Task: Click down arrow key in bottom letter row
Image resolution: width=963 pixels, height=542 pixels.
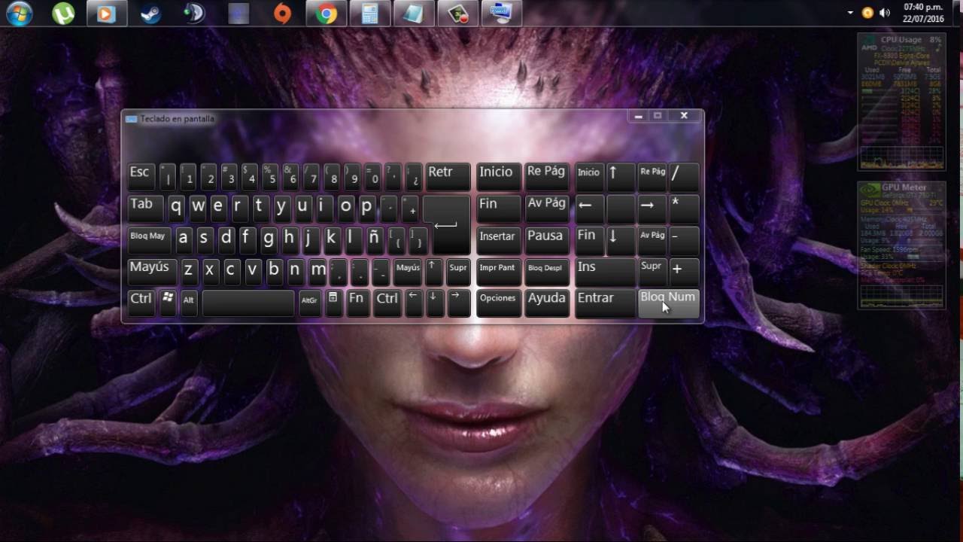Action: [x=433, y=302]
